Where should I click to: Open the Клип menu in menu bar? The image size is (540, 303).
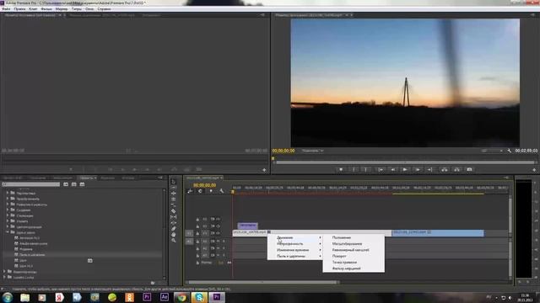click(x=33, y=9)
